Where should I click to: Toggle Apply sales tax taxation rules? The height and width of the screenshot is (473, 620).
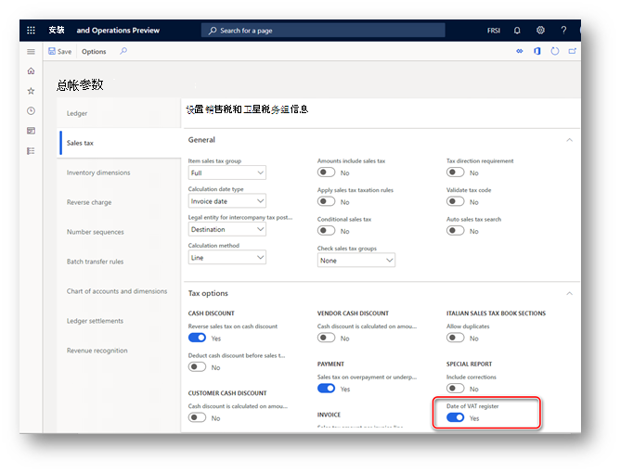326,201
